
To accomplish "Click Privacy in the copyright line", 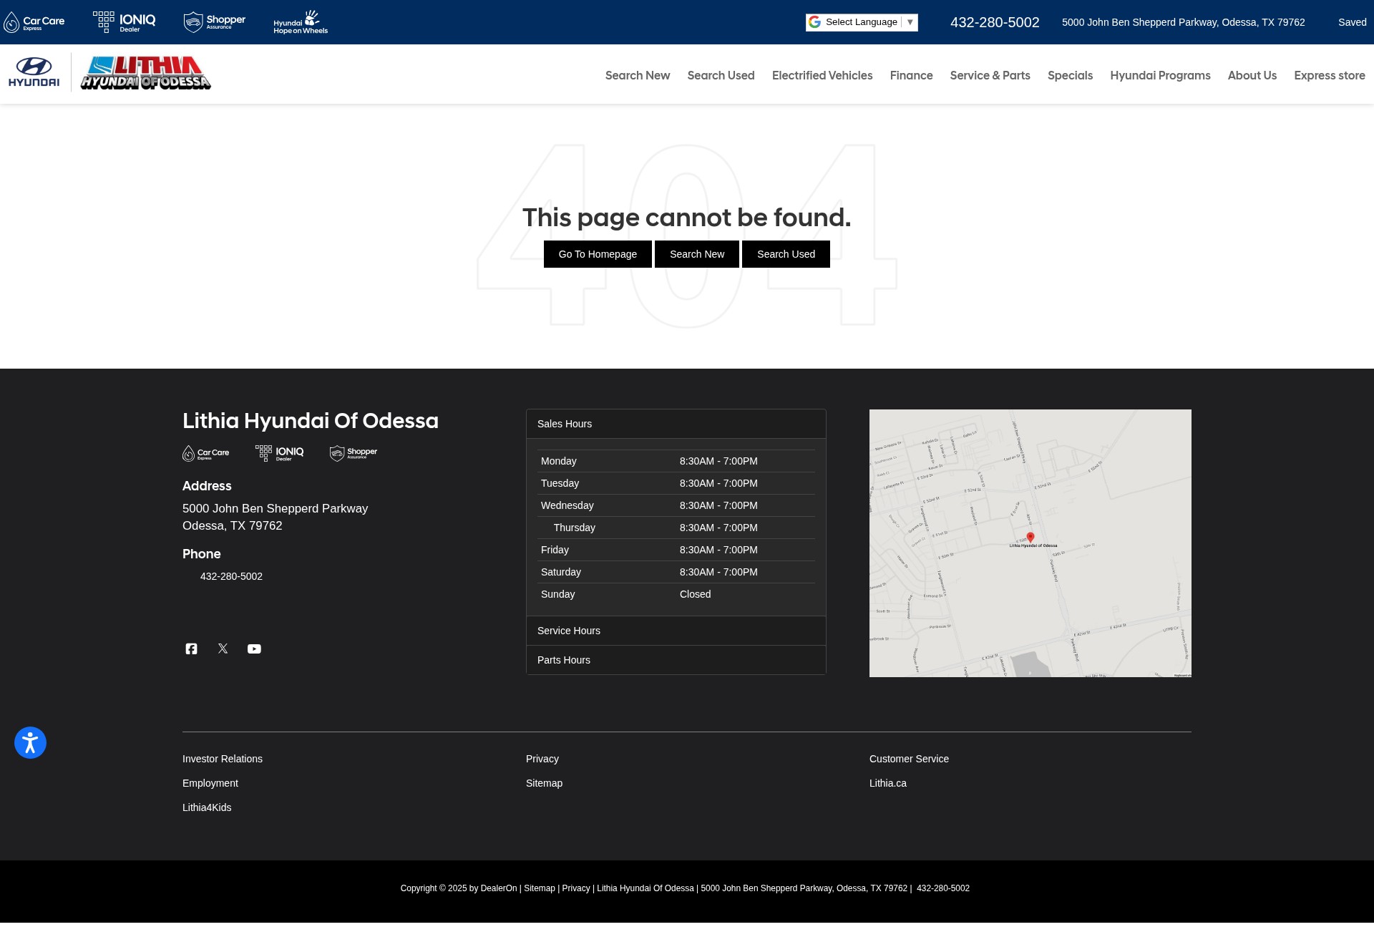I will [x=576, y=888].
